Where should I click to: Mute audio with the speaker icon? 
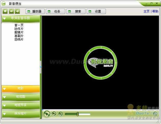pos(61,114)
